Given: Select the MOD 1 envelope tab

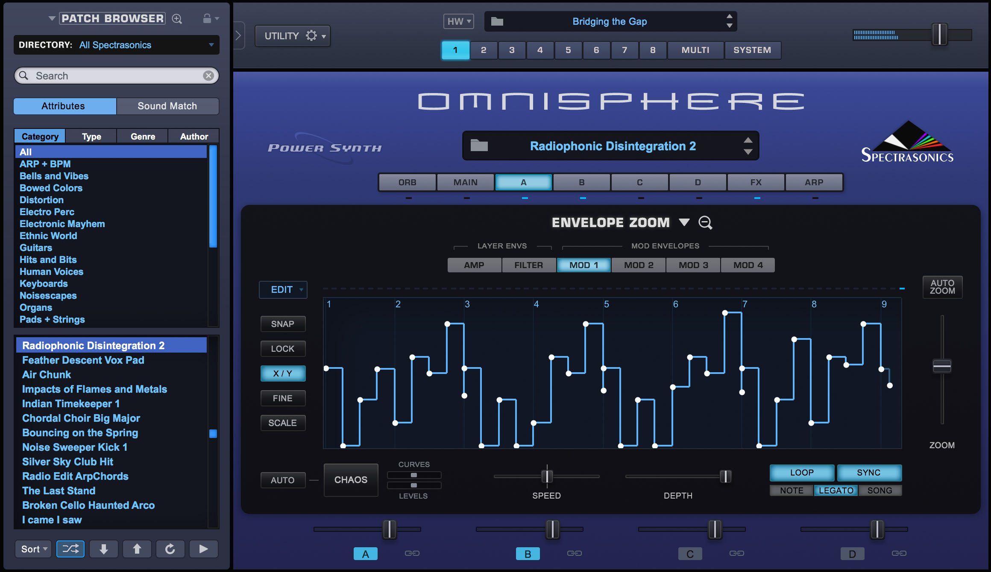Looking at the screenshot, I should tap(584, 265).
